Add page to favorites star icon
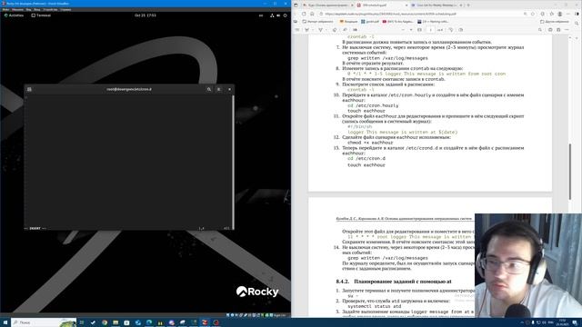Viewport: 582px width, 327px height. pos(533,14)
